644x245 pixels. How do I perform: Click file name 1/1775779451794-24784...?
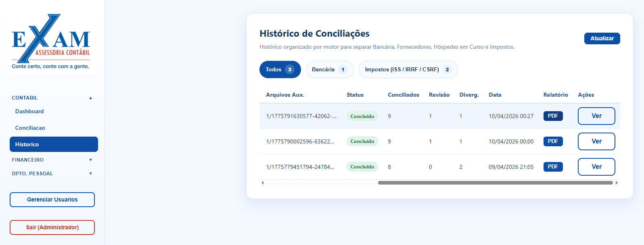click(300, 167)
